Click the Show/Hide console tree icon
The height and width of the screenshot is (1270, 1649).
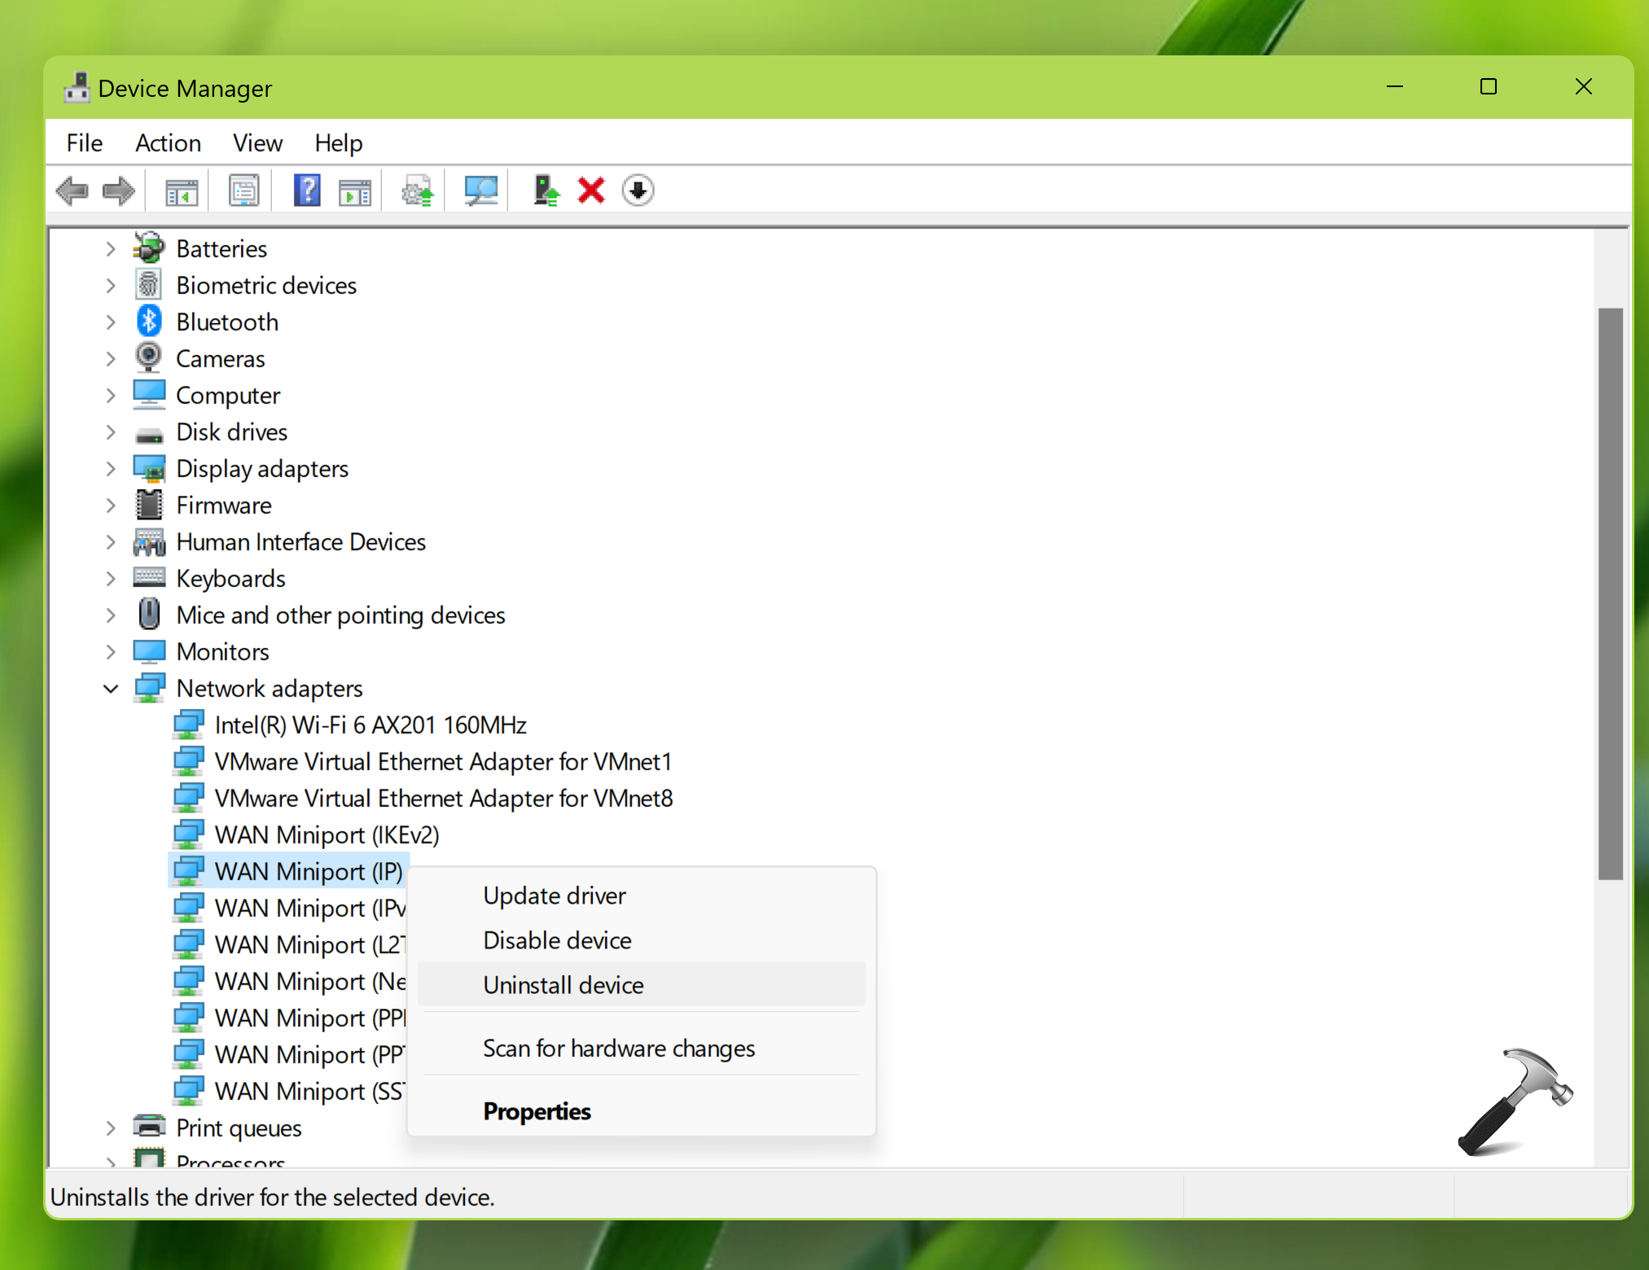[x=182, y=191]
